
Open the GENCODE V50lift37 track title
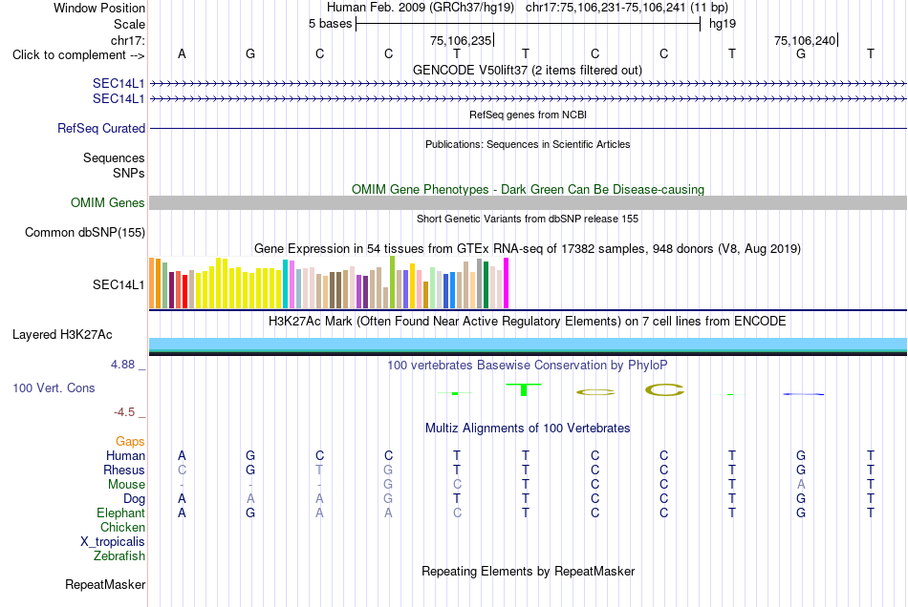coord(528,70)
